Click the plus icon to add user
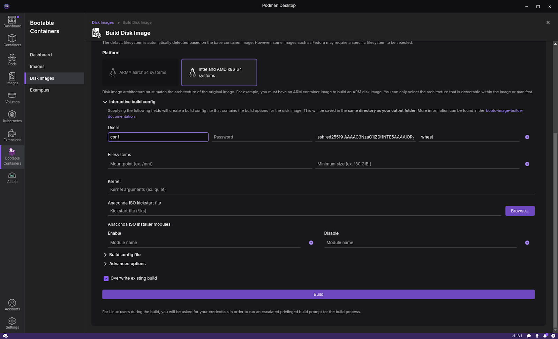Screen dimensions: 558x339 [x=527, y=137]
